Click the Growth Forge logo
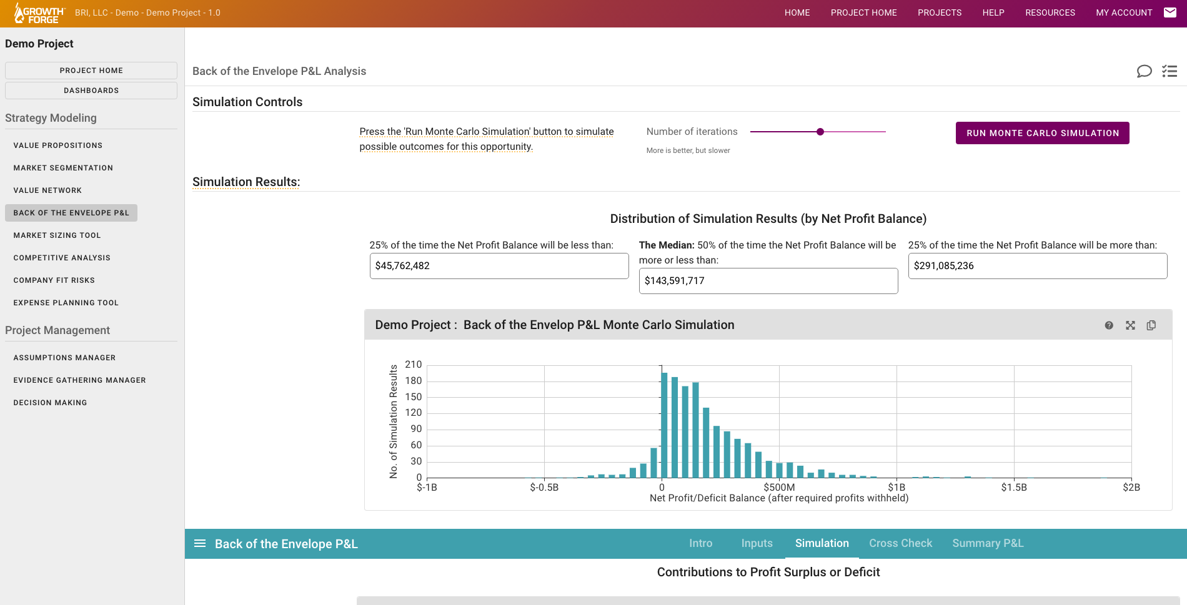Viewport: 1187px width, 605px height. click(x=39, y=12)
